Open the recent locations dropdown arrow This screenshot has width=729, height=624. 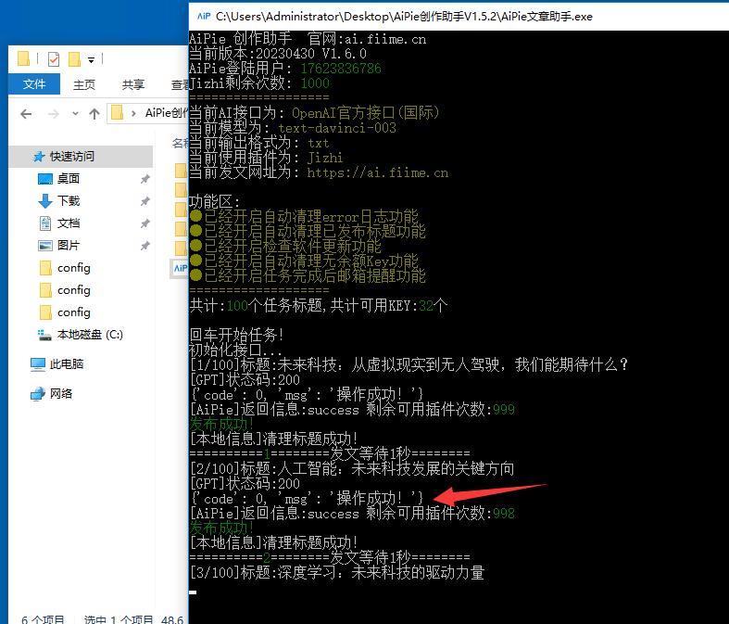pos(75,113)
